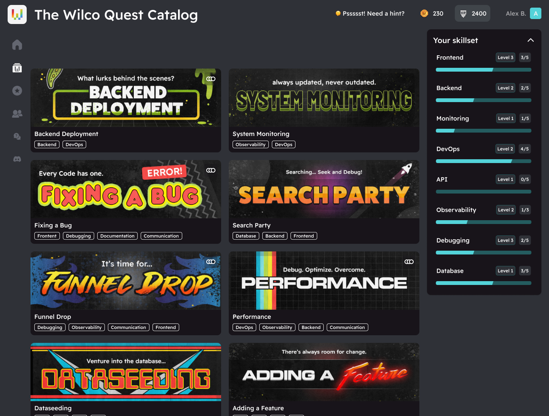This screenshot has width=549, height=416.
Task: Click the Backend '2/5' badge
Action: (x=525, y=88)
